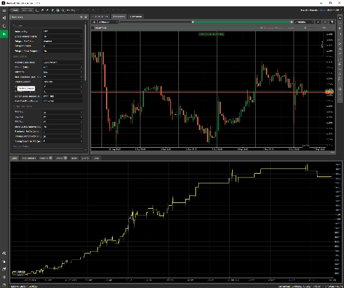Open the hamburger main menu

(x=4, y=10)
